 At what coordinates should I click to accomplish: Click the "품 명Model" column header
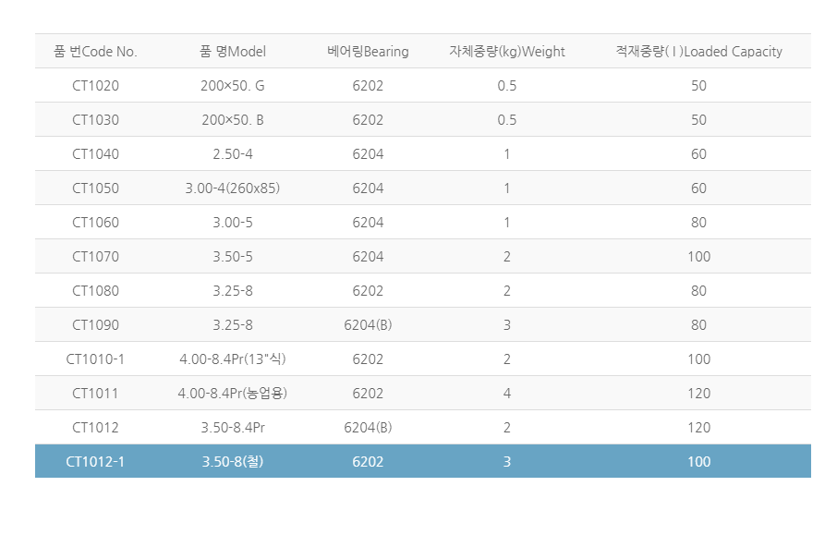click(232, 52)
